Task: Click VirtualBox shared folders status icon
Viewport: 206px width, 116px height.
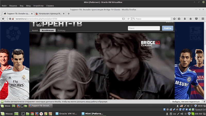Action: [x=177, y=109]
